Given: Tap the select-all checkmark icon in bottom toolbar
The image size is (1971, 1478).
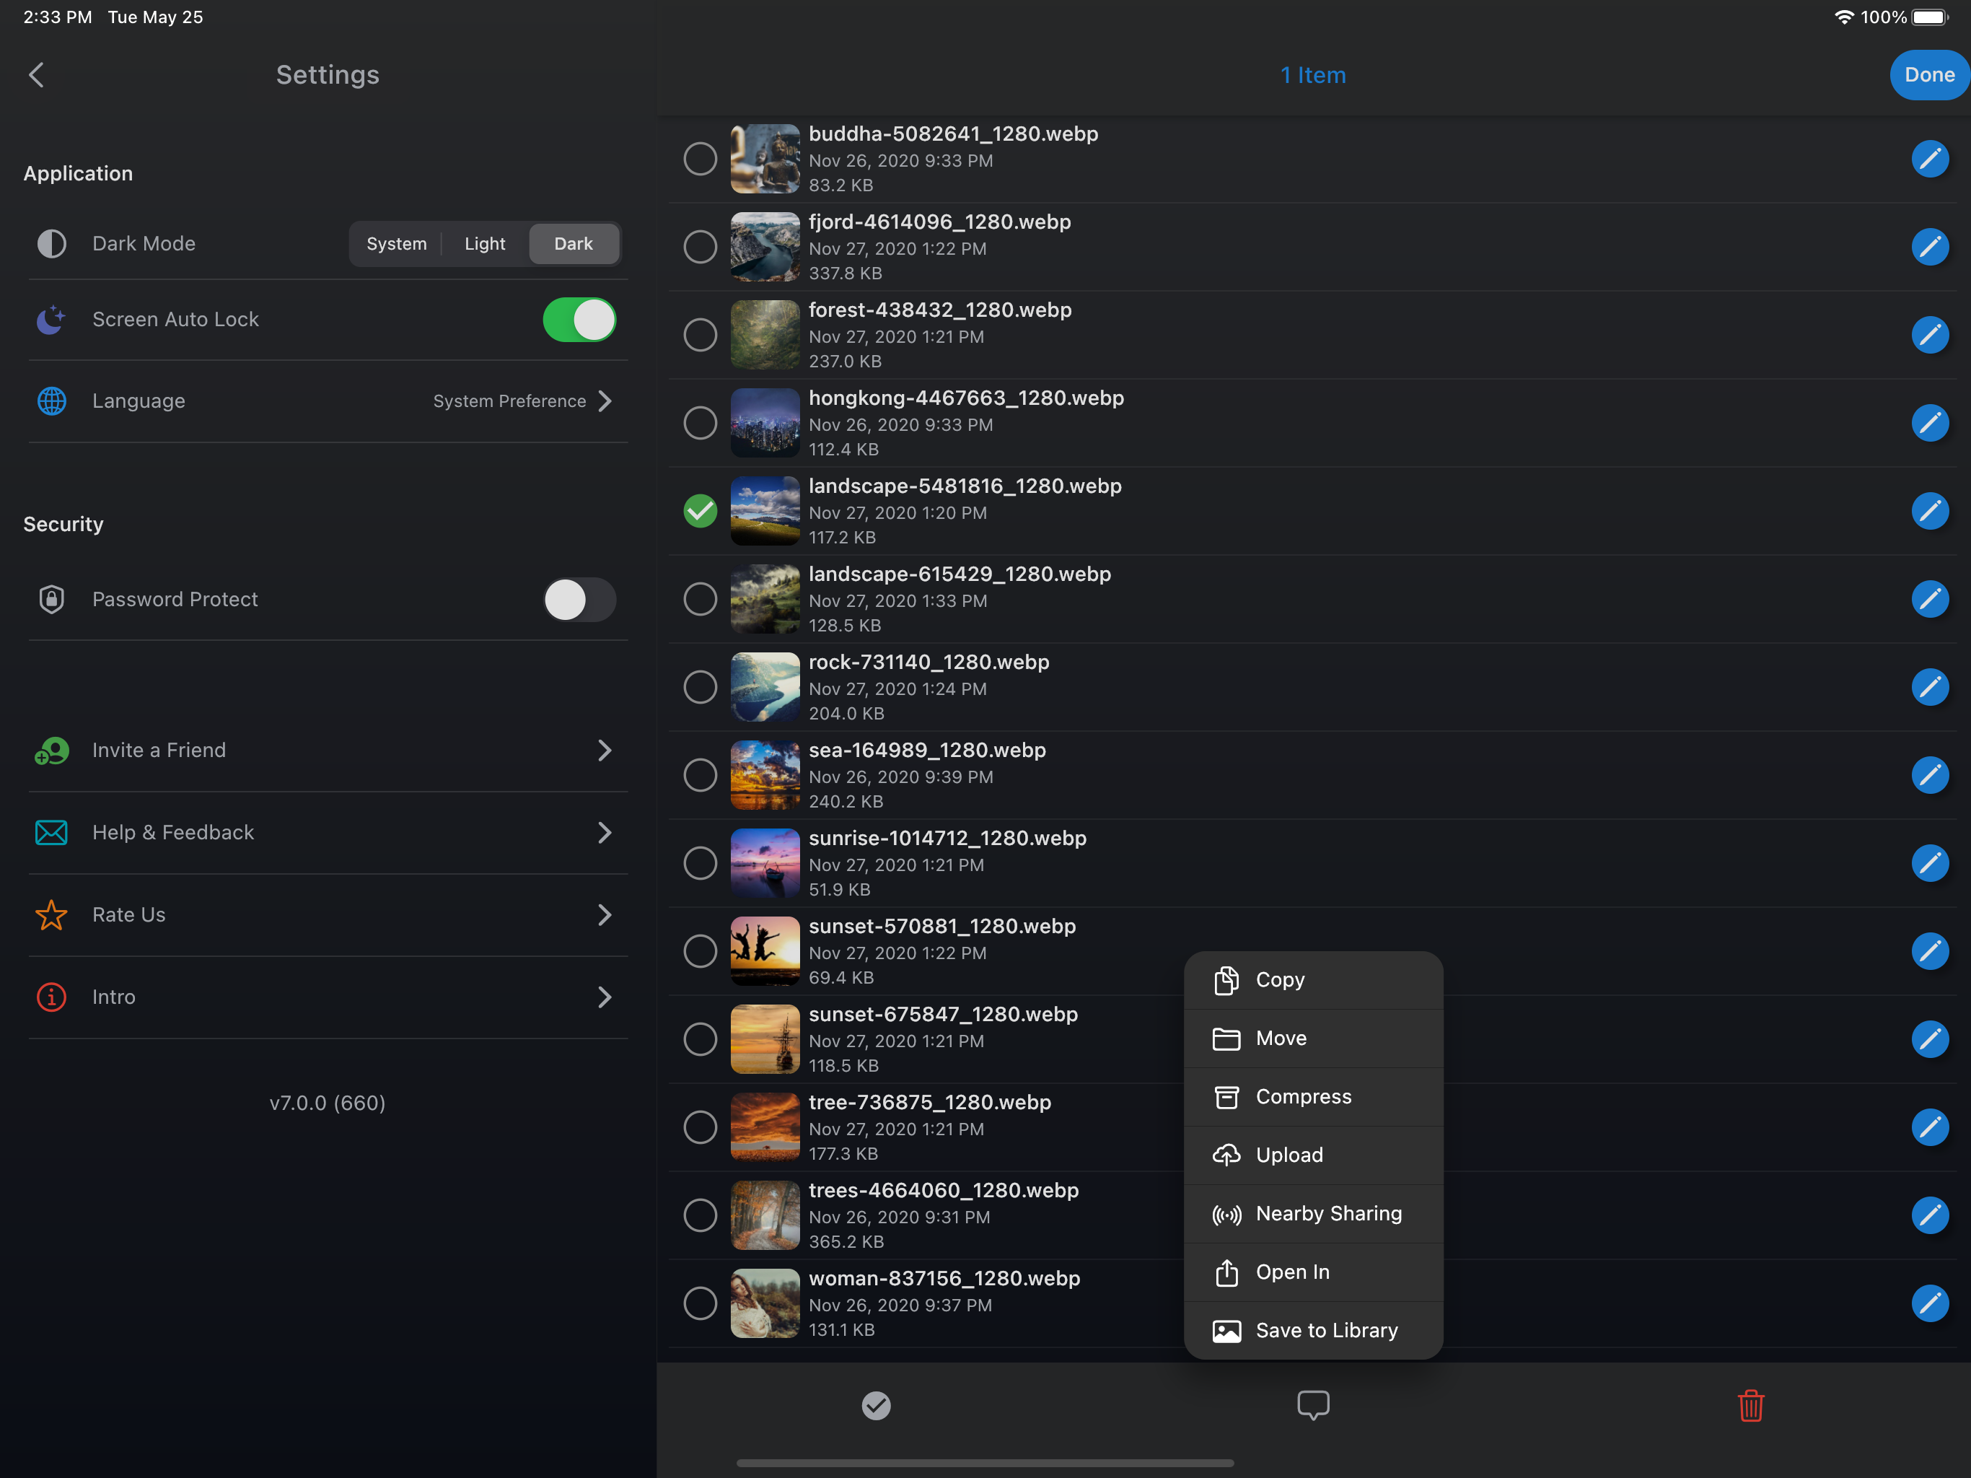Looking at the screenshot, I should click(876, 1406).
